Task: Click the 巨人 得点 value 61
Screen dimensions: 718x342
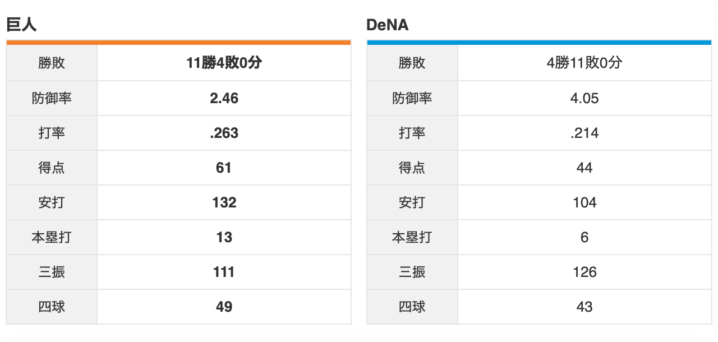Action: [224, 168]
